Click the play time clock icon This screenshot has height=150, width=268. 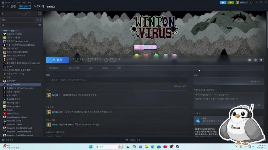(106, 60)
